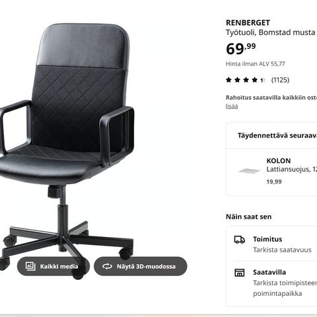Screen dimensions: 317x317
Task: Click the RENBERGET product name
Action: pyautogui.click(x=248, y=22)
